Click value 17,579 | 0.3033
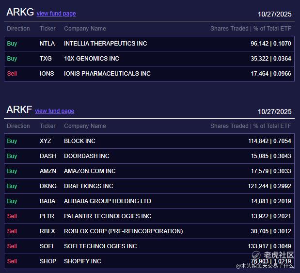The height and width of the screenshot is (273, 300). click(271, 171)
